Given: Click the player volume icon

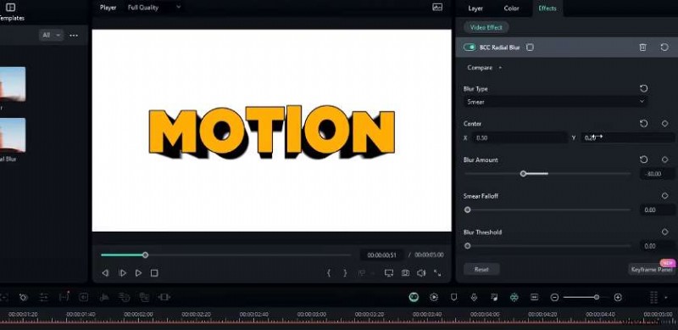Looking at the screenshot, I should click(421, 273).
